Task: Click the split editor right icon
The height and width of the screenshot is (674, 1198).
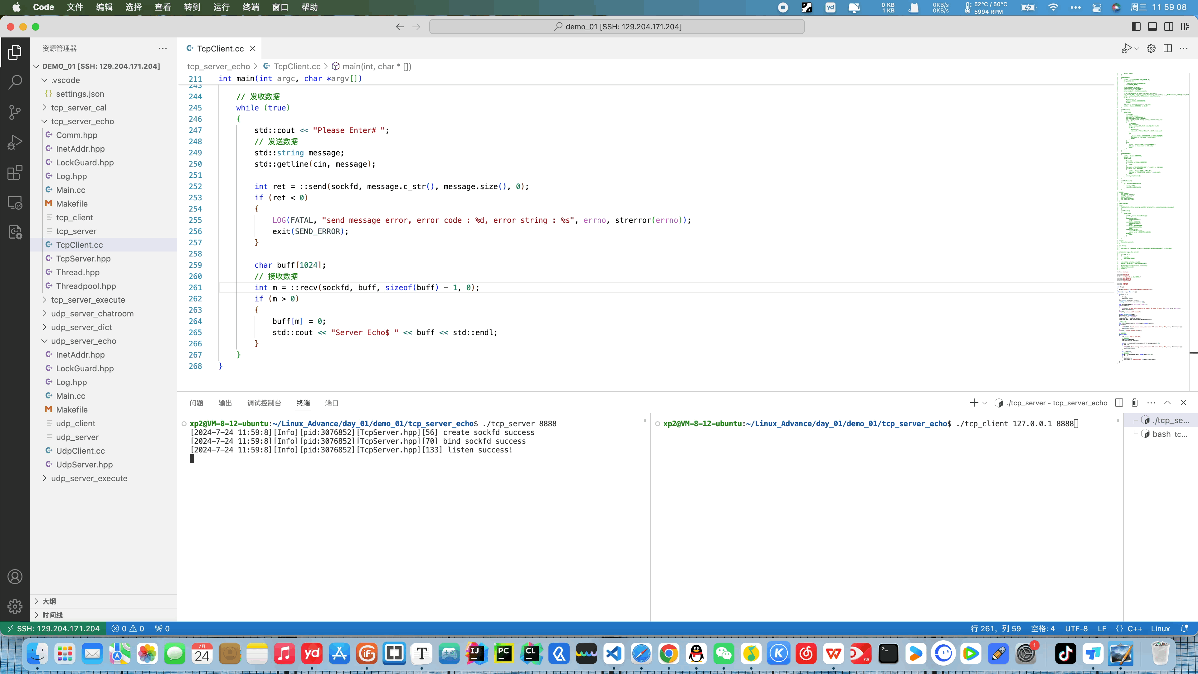Action: point(1167,48)
